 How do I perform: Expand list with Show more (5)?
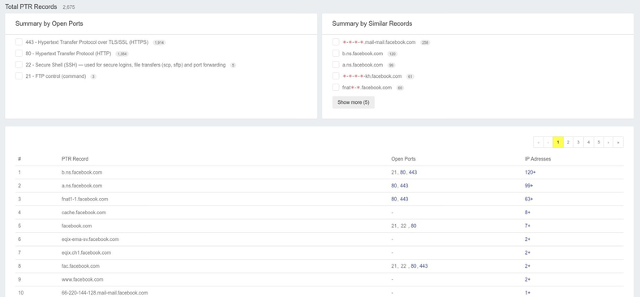(x=353, y=102)
